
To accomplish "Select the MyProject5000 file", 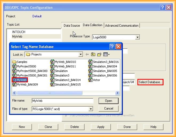I will [26, 66].
